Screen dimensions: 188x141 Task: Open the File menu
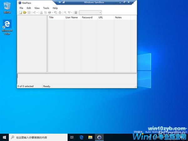point(21,8)
